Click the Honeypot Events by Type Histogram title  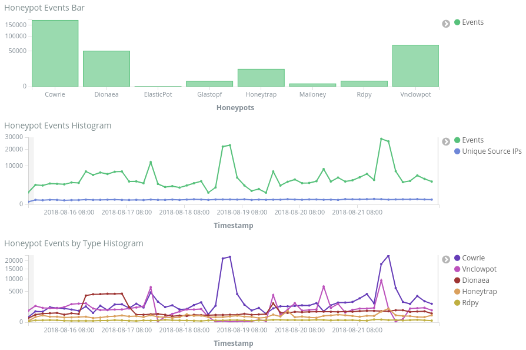74,243
